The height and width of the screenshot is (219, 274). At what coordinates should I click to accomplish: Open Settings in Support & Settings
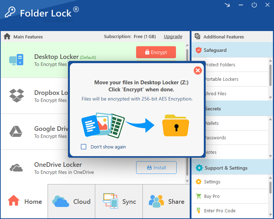point(230,182)
